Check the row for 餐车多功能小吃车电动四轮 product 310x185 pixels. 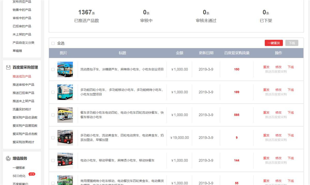point(53,115)
